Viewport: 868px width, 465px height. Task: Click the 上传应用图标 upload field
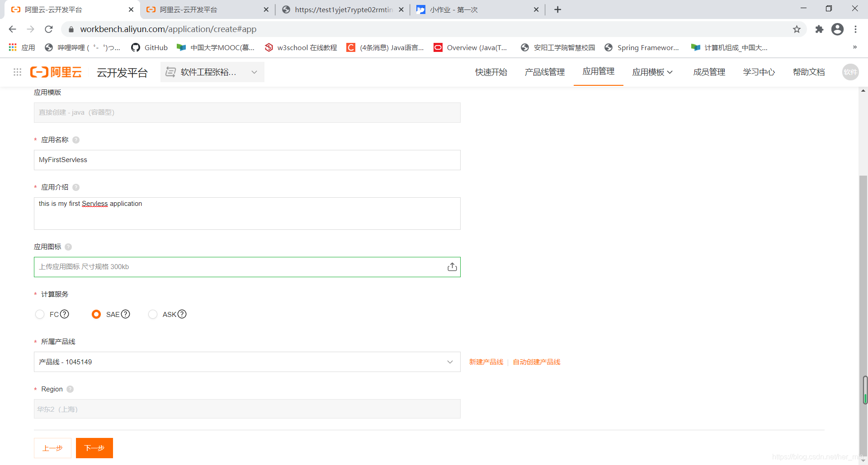247,267
